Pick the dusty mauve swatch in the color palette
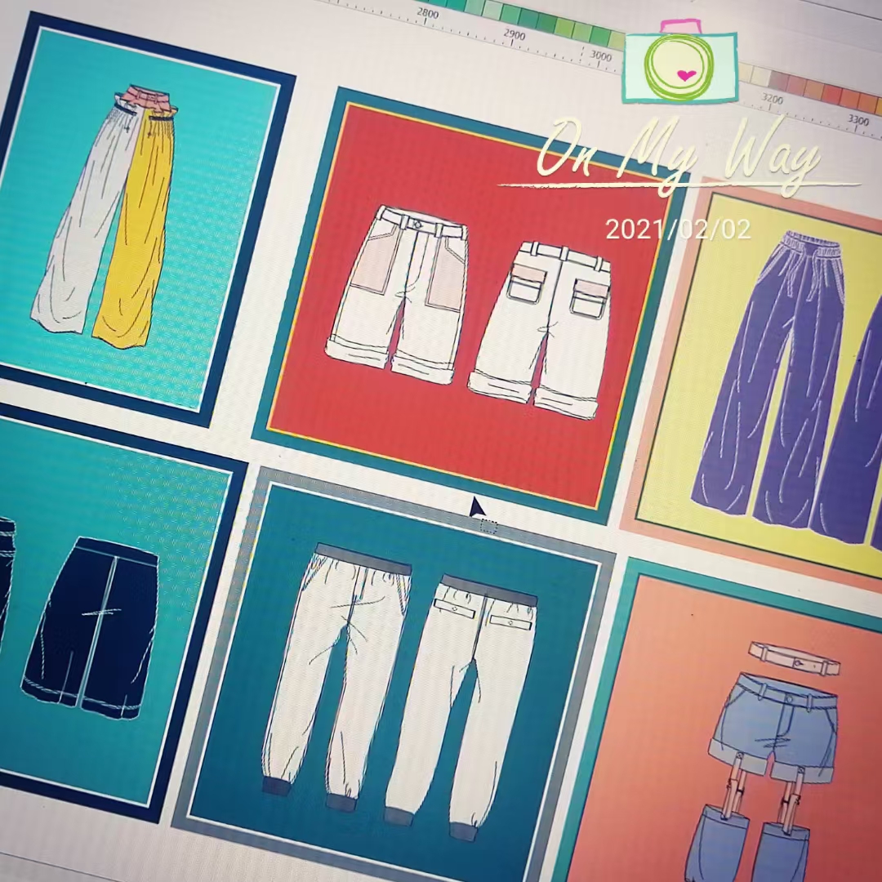The width and height of the screenshot is (882, 882). [778, 80]
